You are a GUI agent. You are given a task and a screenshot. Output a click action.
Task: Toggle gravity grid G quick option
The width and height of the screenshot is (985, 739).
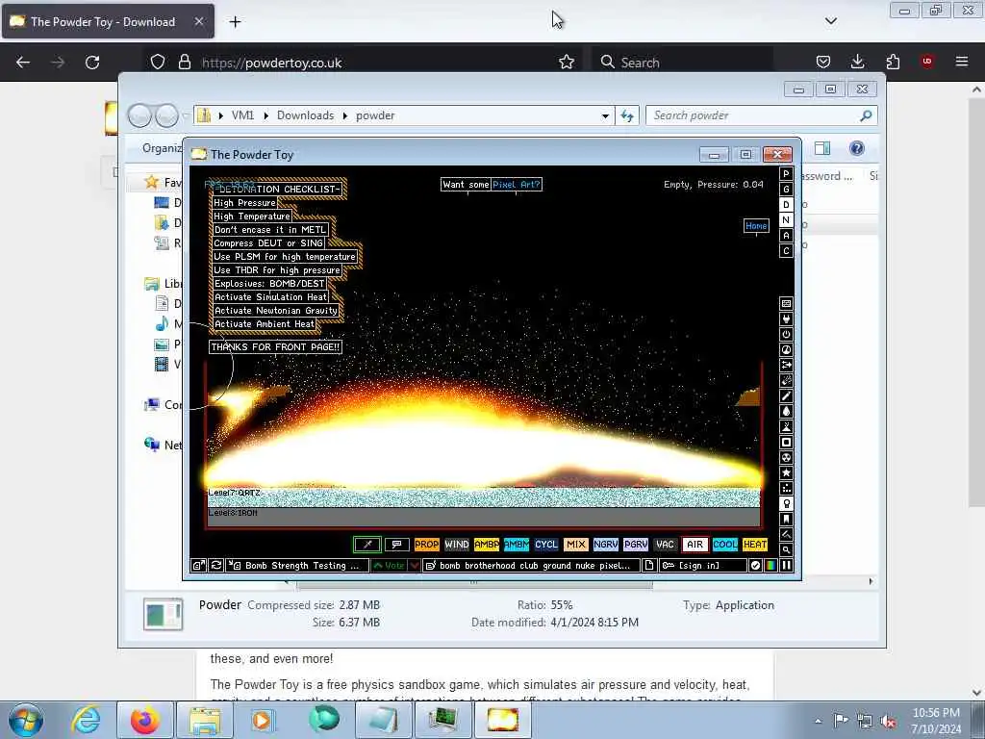pyautogui.click(x=786, y=190)
